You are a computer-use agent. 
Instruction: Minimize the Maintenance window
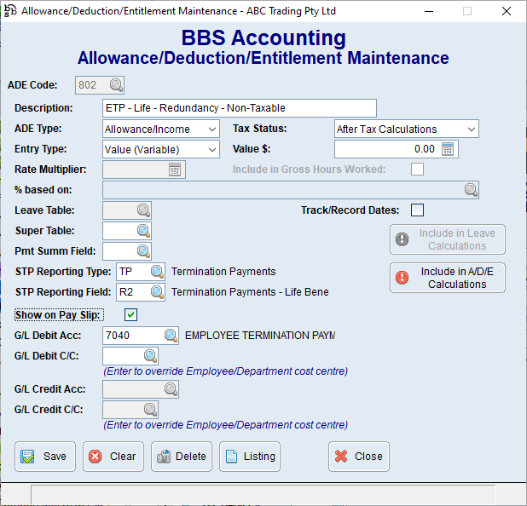coord(429,11)
